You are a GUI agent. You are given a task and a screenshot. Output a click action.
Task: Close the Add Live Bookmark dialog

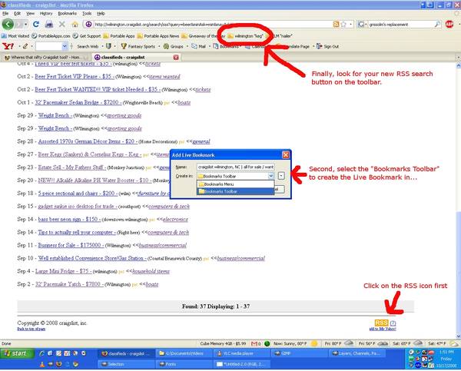click(286, 155)
